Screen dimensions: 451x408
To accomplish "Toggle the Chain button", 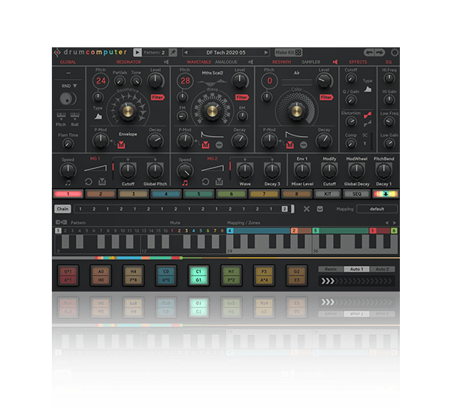I will (62, 209).
